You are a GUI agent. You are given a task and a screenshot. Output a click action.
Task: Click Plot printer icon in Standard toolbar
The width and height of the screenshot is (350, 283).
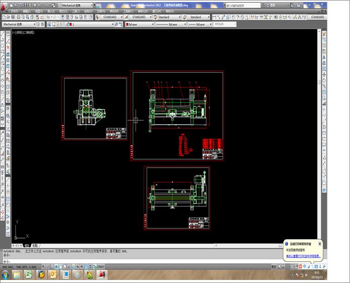pyautogui.click(x=19, y=17)
